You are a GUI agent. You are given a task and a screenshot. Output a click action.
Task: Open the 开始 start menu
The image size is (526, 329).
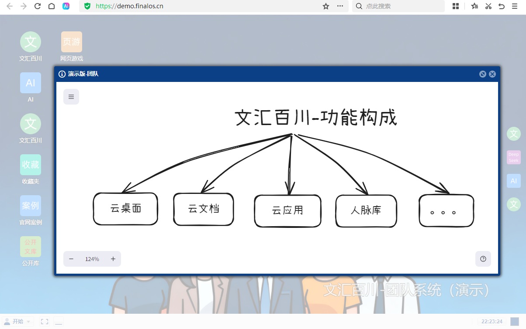17,321
